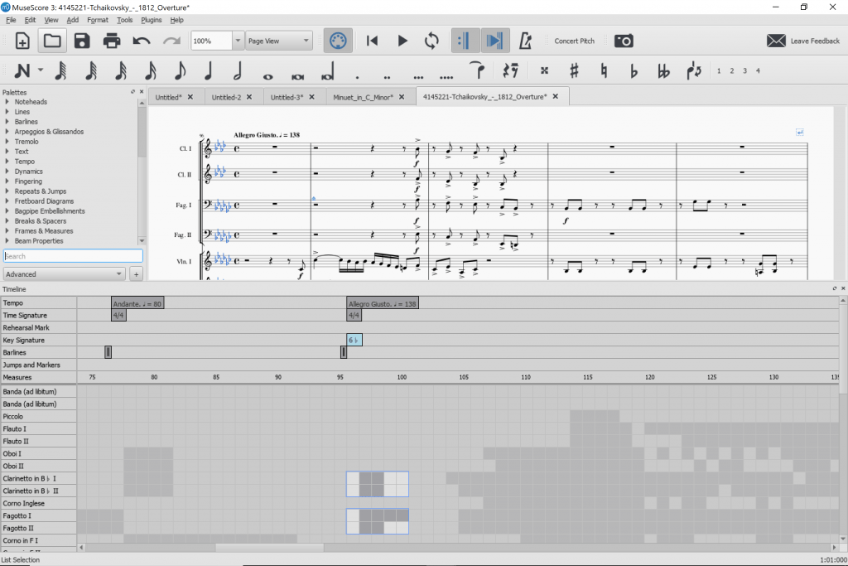The image size is (848, 566).
Task: Click the Tempo row label in timeline
Action: [x=38, y=303]
